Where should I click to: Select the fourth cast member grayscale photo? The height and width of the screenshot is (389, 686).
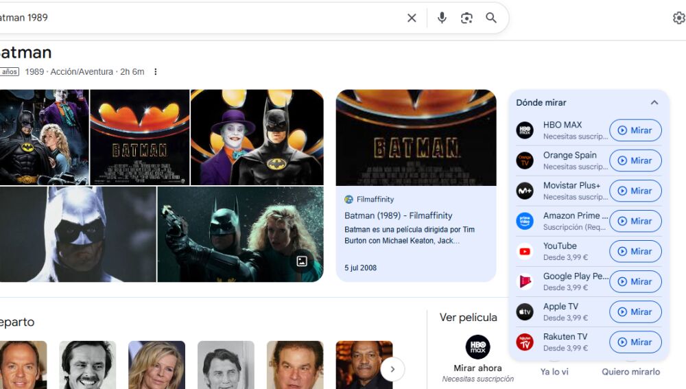coord(226,365)
